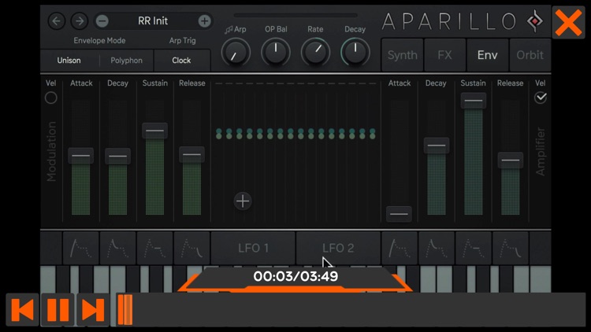Select Modulation decay envelope shape icon

pyautogui.click(x=117, y=248)
